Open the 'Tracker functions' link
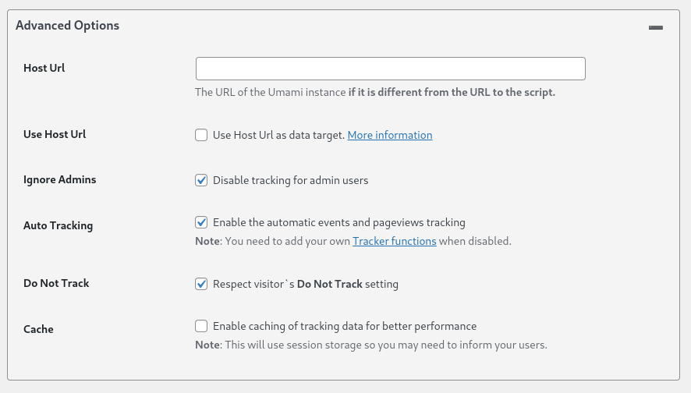This screenshot has width=691, height=393. pyautogui.click(x=394, y=241)
